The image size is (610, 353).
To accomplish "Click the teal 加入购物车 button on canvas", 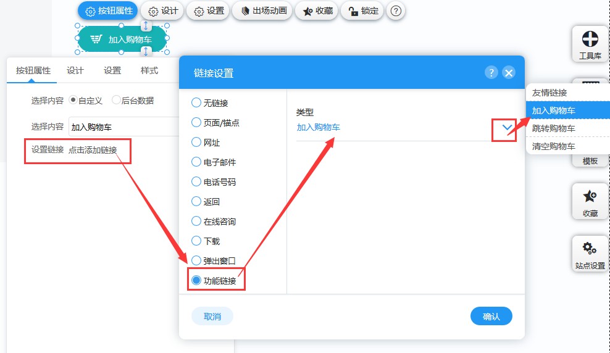I will coord(122,39).
